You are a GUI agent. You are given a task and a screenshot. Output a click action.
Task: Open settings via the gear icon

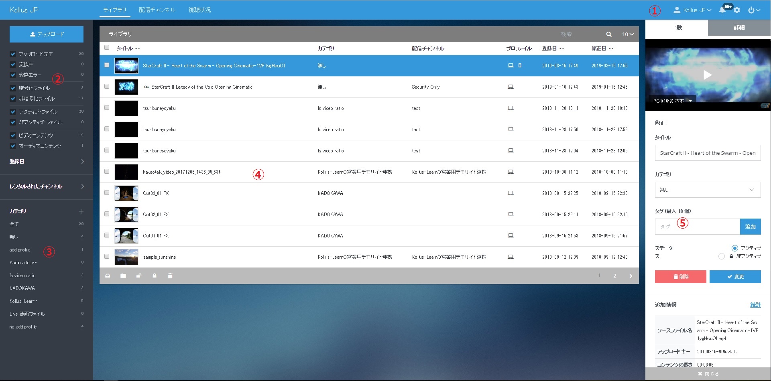[737, 10]
